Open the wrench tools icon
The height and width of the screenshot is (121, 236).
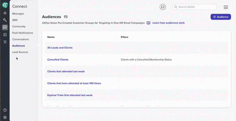pos(5,20)
